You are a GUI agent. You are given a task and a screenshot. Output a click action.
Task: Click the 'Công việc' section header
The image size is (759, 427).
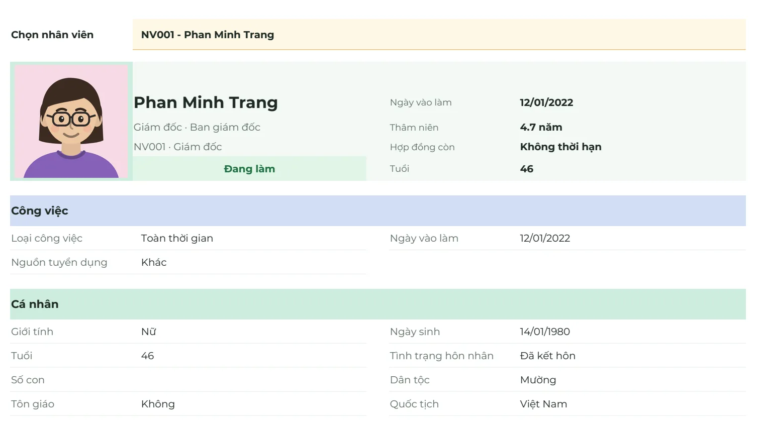378,211
